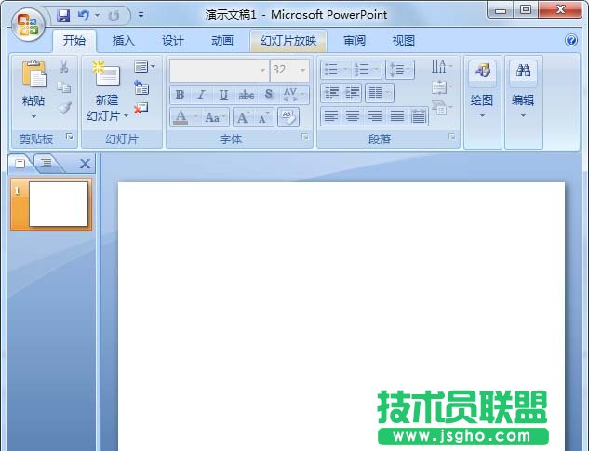The height and width of the screenshot is (451, 589).
Task: Cut the selection with scissors icon
Action: click(x=64, y=68)
